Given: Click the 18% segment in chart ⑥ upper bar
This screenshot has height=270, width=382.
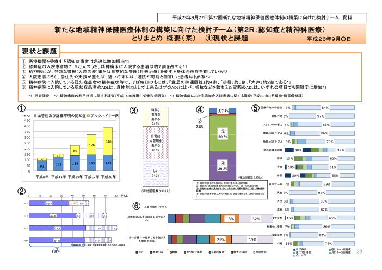Looking at the screenshot, I should [x=230, y=219].
